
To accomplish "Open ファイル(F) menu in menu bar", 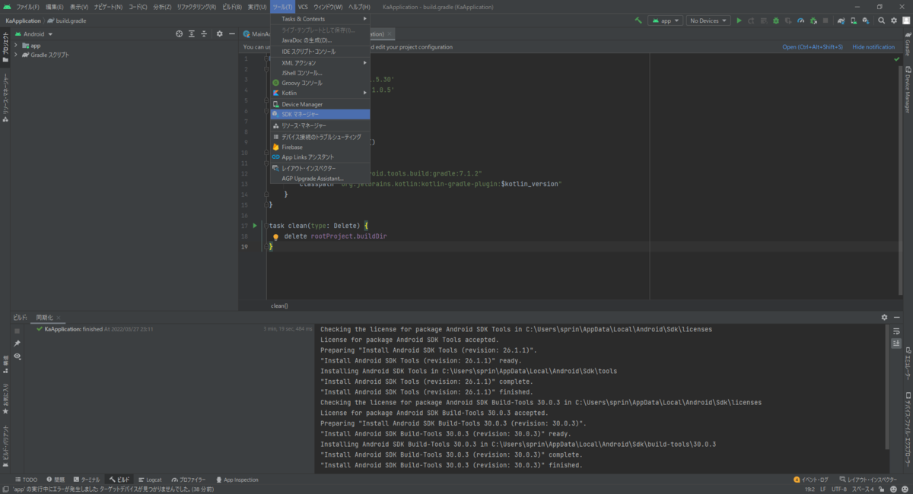I will 27,6.
